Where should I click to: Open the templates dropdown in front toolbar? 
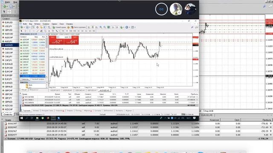coord(133,27)
